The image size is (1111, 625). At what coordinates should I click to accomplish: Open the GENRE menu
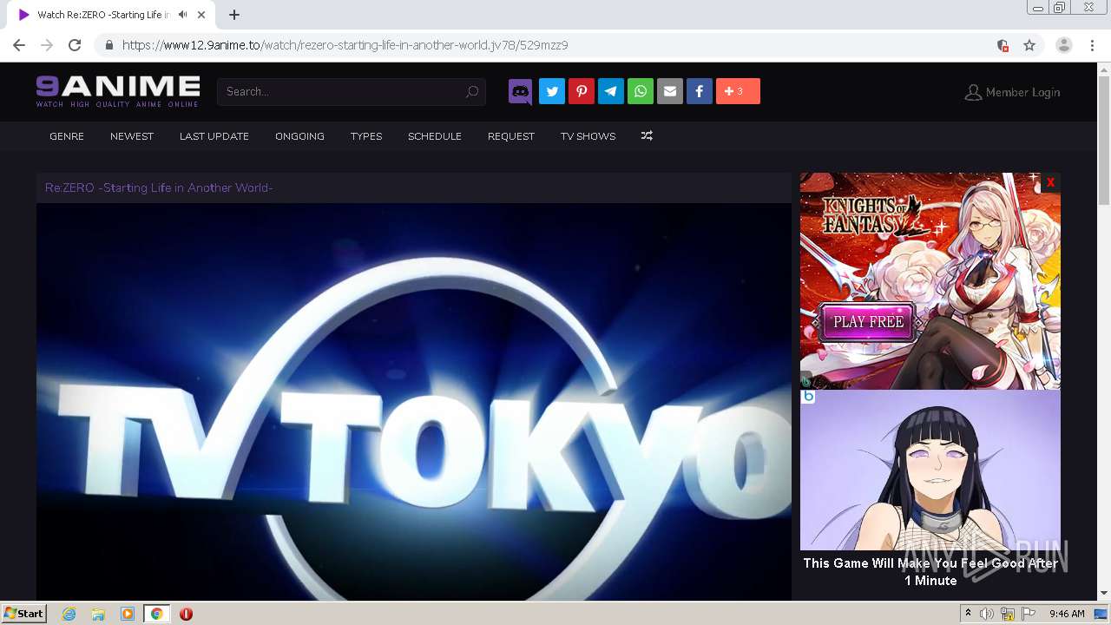point(67,136)
